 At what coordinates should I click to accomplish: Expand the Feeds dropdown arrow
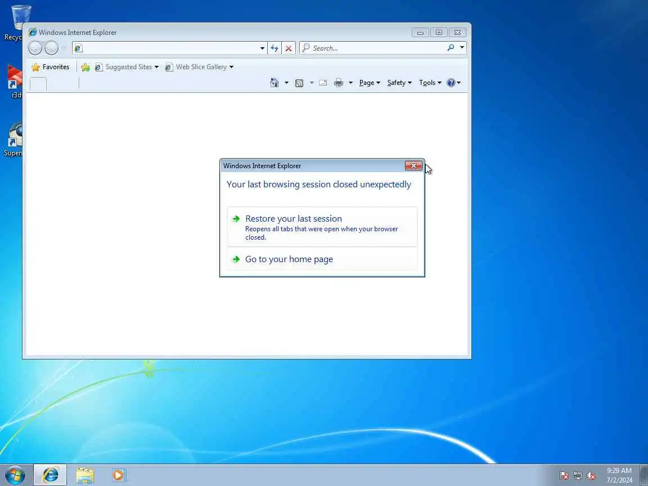312,83
